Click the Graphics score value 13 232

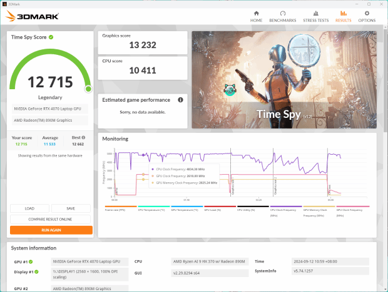pyautogui.click(x=143, y=45)
